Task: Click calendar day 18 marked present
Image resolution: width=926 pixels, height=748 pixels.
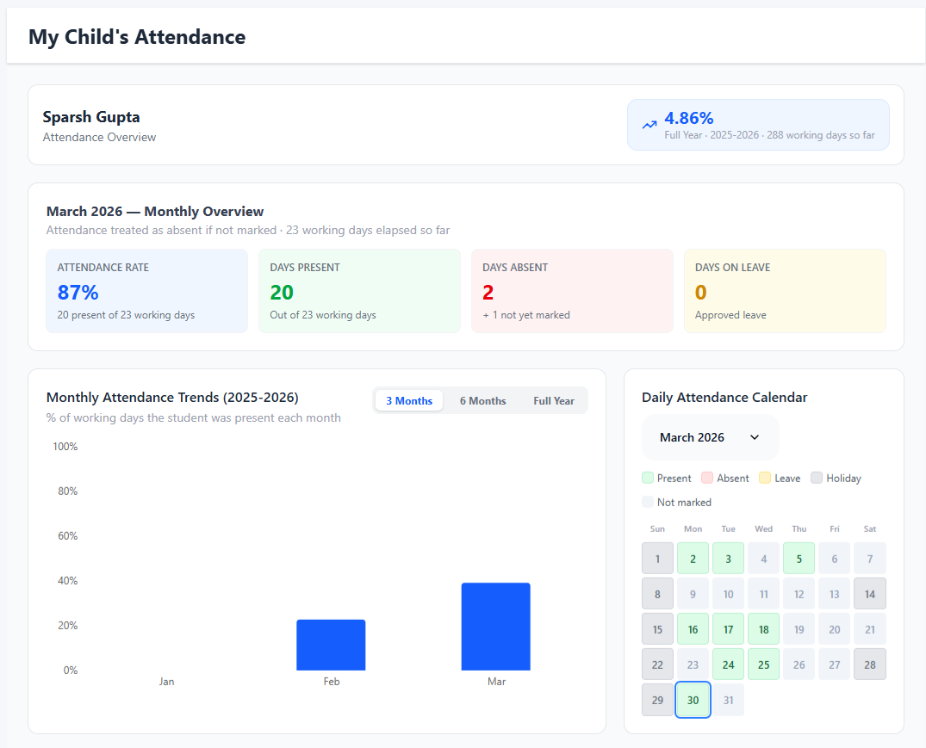Action: [764, 629]
